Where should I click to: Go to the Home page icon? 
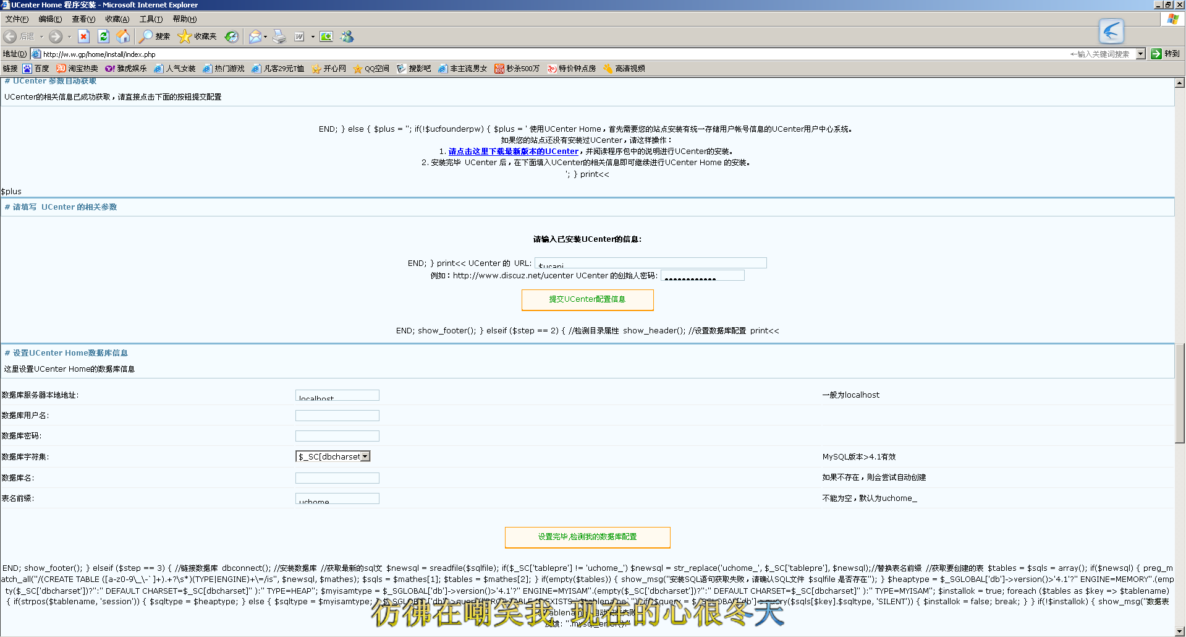coord(124,36)
